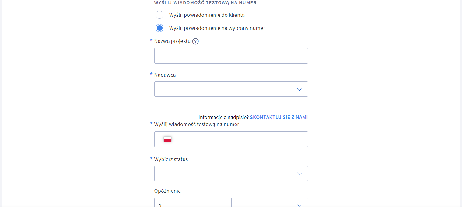Image resolution: width=462 pixels, height=207 pixels.
Task: Expand the Nadawca dropdown
Action: pos(231,89)
